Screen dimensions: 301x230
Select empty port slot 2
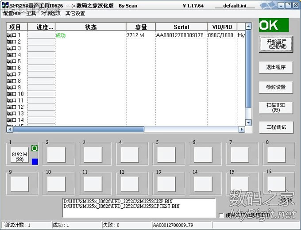tap(56, 154)
